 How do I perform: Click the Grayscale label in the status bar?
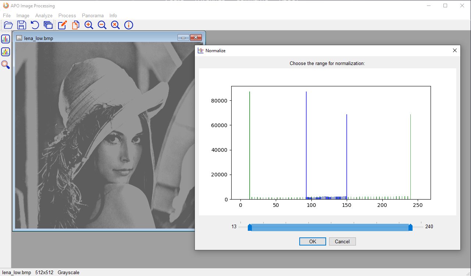coord(68,273)
